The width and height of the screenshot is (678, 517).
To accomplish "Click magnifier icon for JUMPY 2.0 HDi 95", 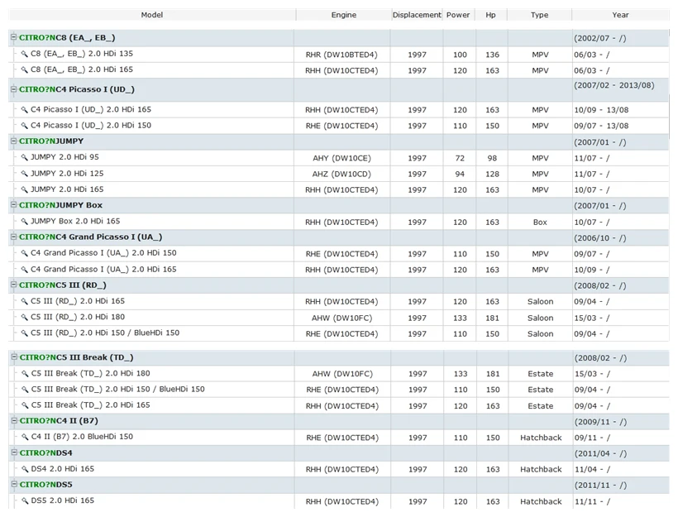I will click(24, 157).
